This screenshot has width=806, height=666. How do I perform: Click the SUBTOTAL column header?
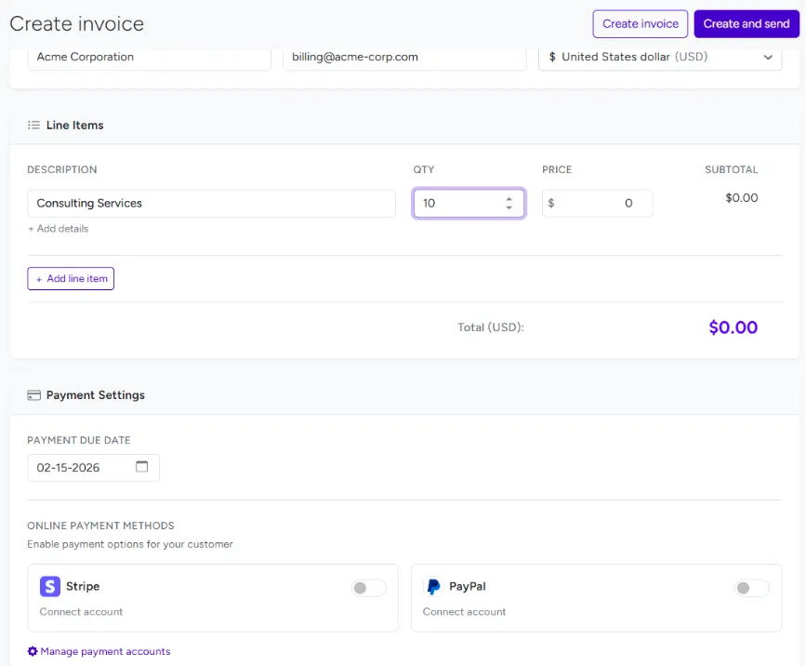[x=731, y=169]
